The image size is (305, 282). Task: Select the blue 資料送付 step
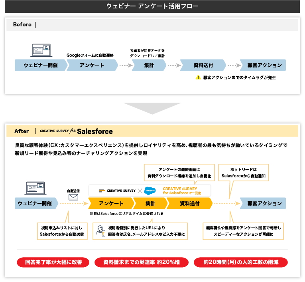tap(203, 65)
